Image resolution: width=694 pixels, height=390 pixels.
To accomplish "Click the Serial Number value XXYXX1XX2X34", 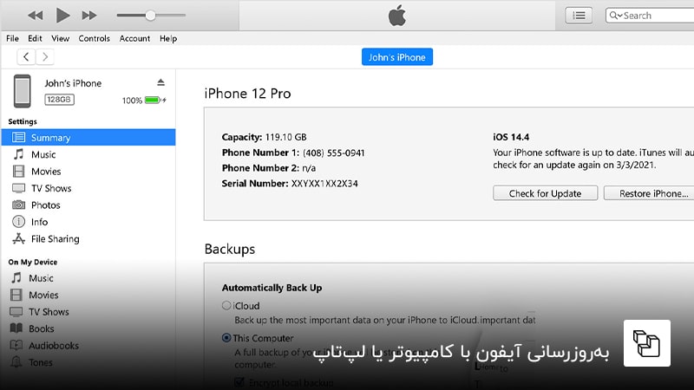I will point(324,184).
